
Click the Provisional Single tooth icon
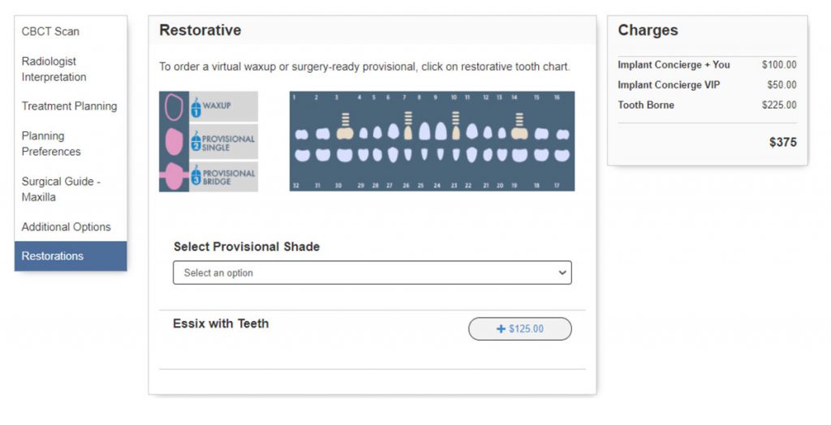[x=174, y=141]
